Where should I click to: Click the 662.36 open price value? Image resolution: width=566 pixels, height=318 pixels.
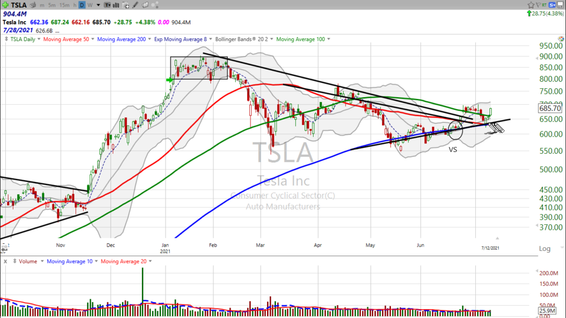(x=40, y=22)
